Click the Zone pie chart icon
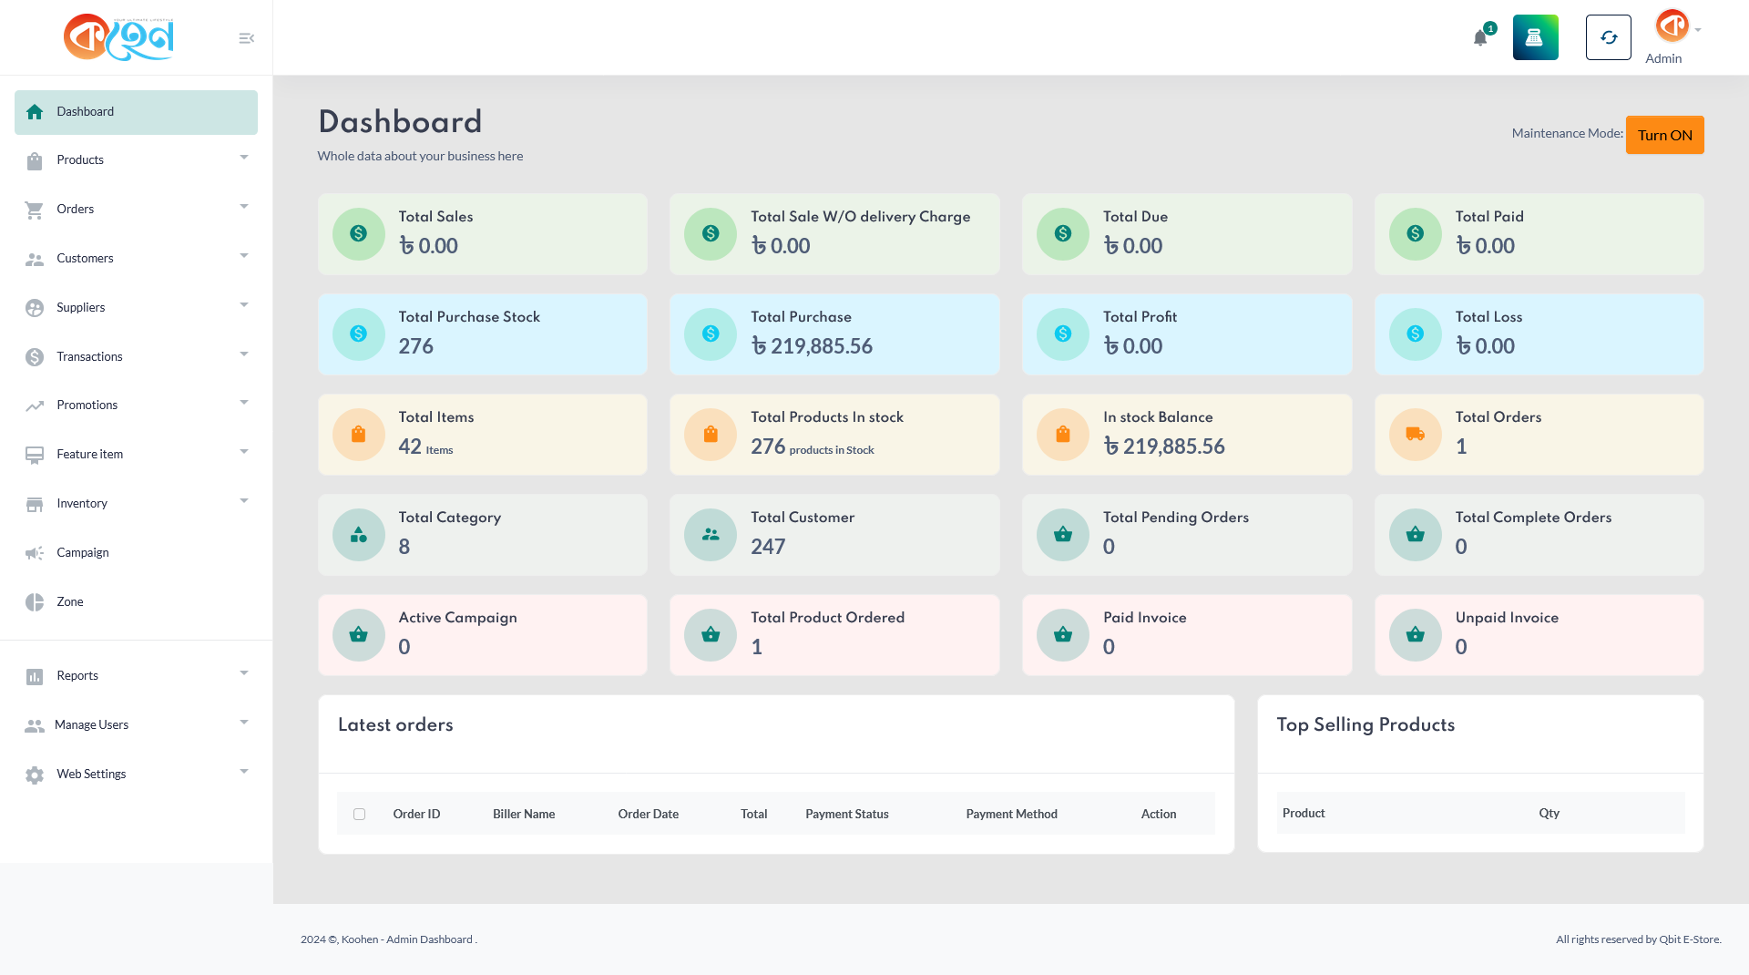The height and width of the screenshot is (975, 1749). (x=35, y=602)
